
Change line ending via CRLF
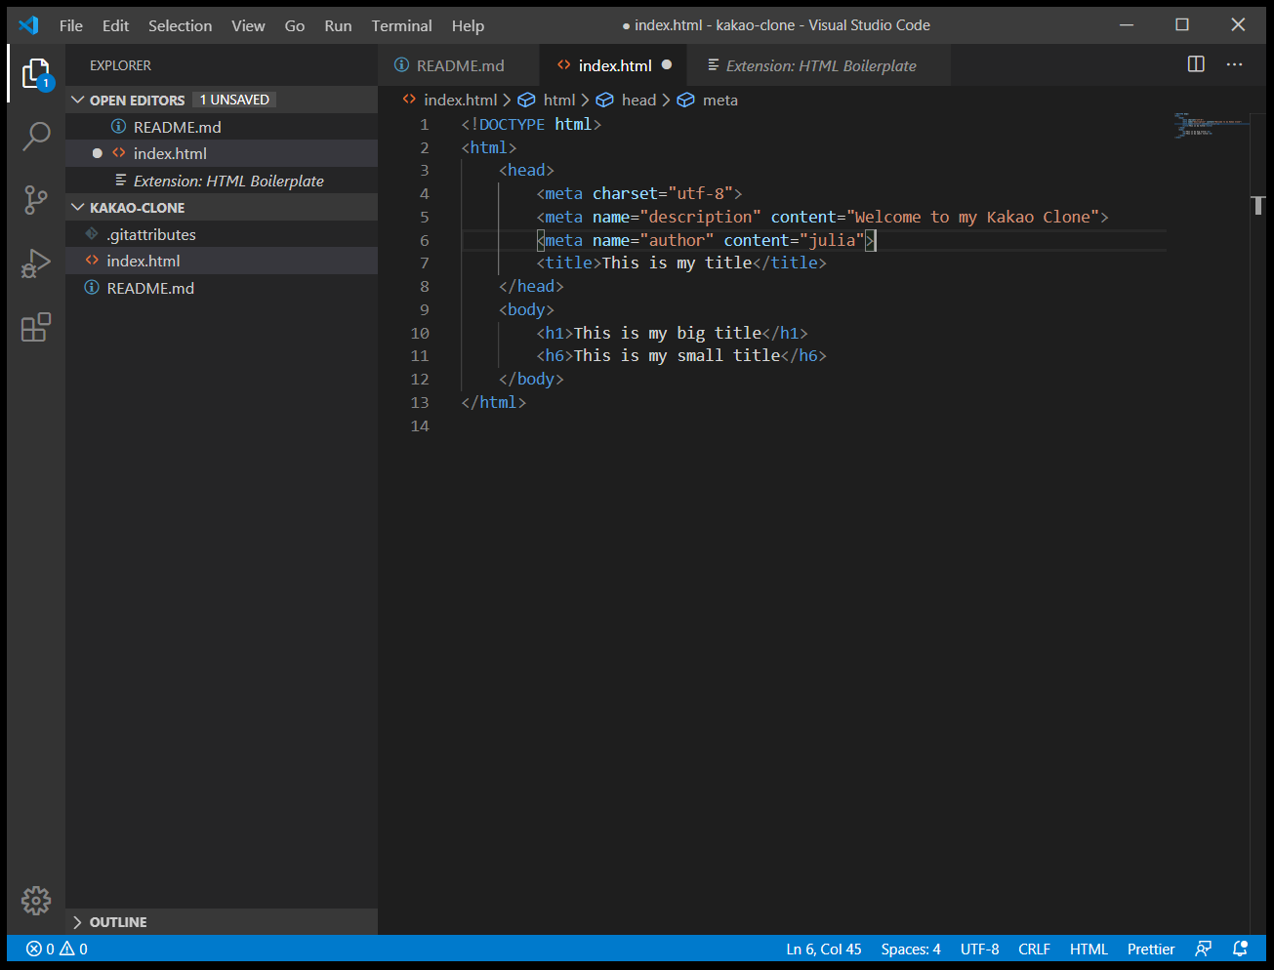coord(1034,949)
